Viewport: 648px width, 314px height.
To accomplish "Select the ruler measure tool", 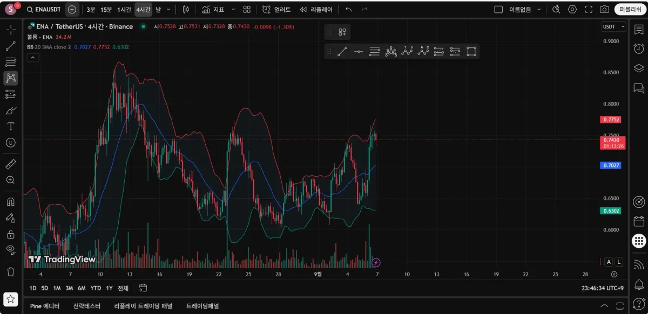I will pyautogui.click(x=10, y=164).
